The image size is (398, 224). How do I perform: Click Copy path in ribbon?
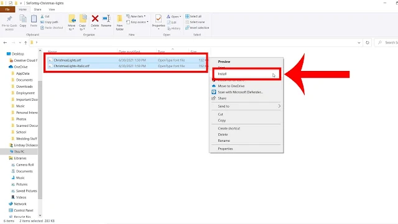49,22
